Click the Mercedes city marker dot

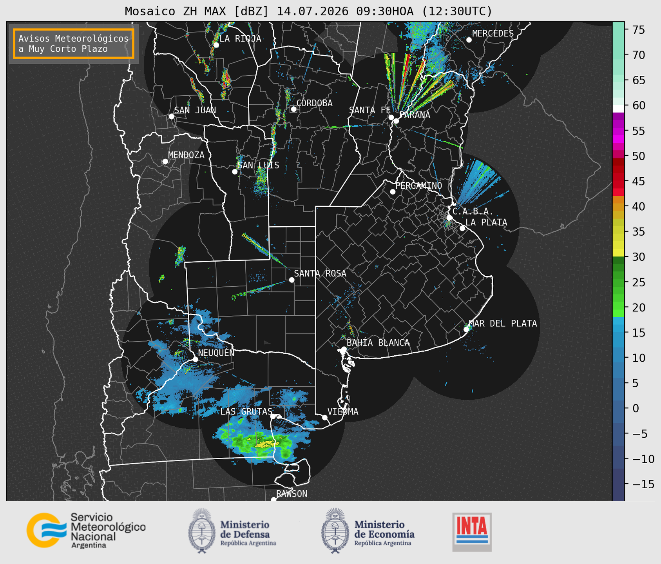(x=469, y=40)
